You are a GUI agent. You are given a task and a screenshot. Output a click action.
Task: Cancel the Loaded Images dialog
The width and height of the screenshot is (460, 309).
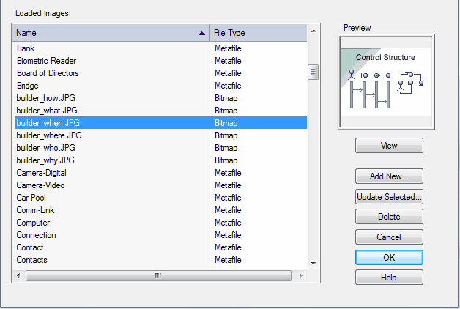click(389, 237)
